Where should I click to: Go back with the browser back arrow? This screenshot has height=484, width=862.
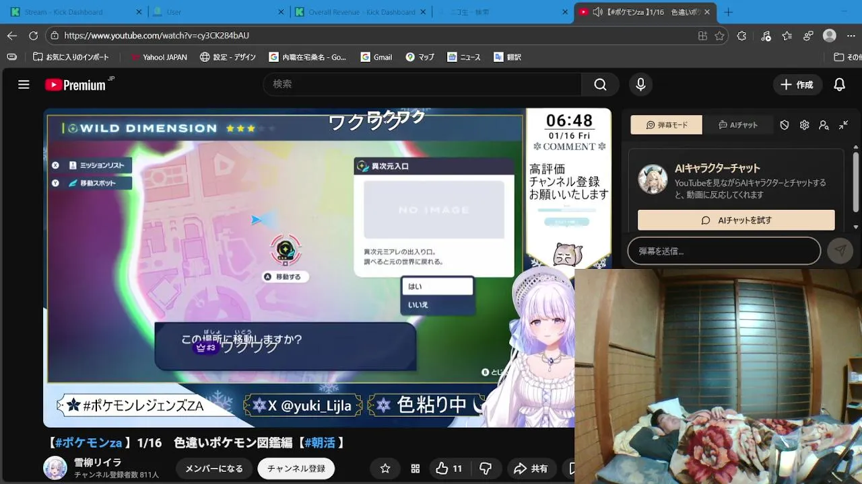pyautogui.click(x=11, y=36)
